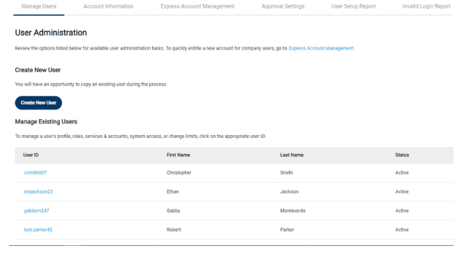The height and width of the screenshot is (255, 469).
Task: Click the Status column header
Action: (x=402, y=155)
